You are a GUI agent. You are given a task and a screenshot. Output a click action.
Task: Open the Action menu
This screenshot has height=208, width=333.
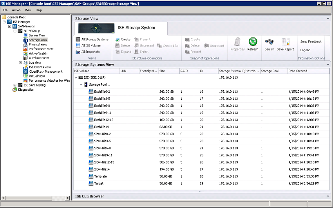16,10
